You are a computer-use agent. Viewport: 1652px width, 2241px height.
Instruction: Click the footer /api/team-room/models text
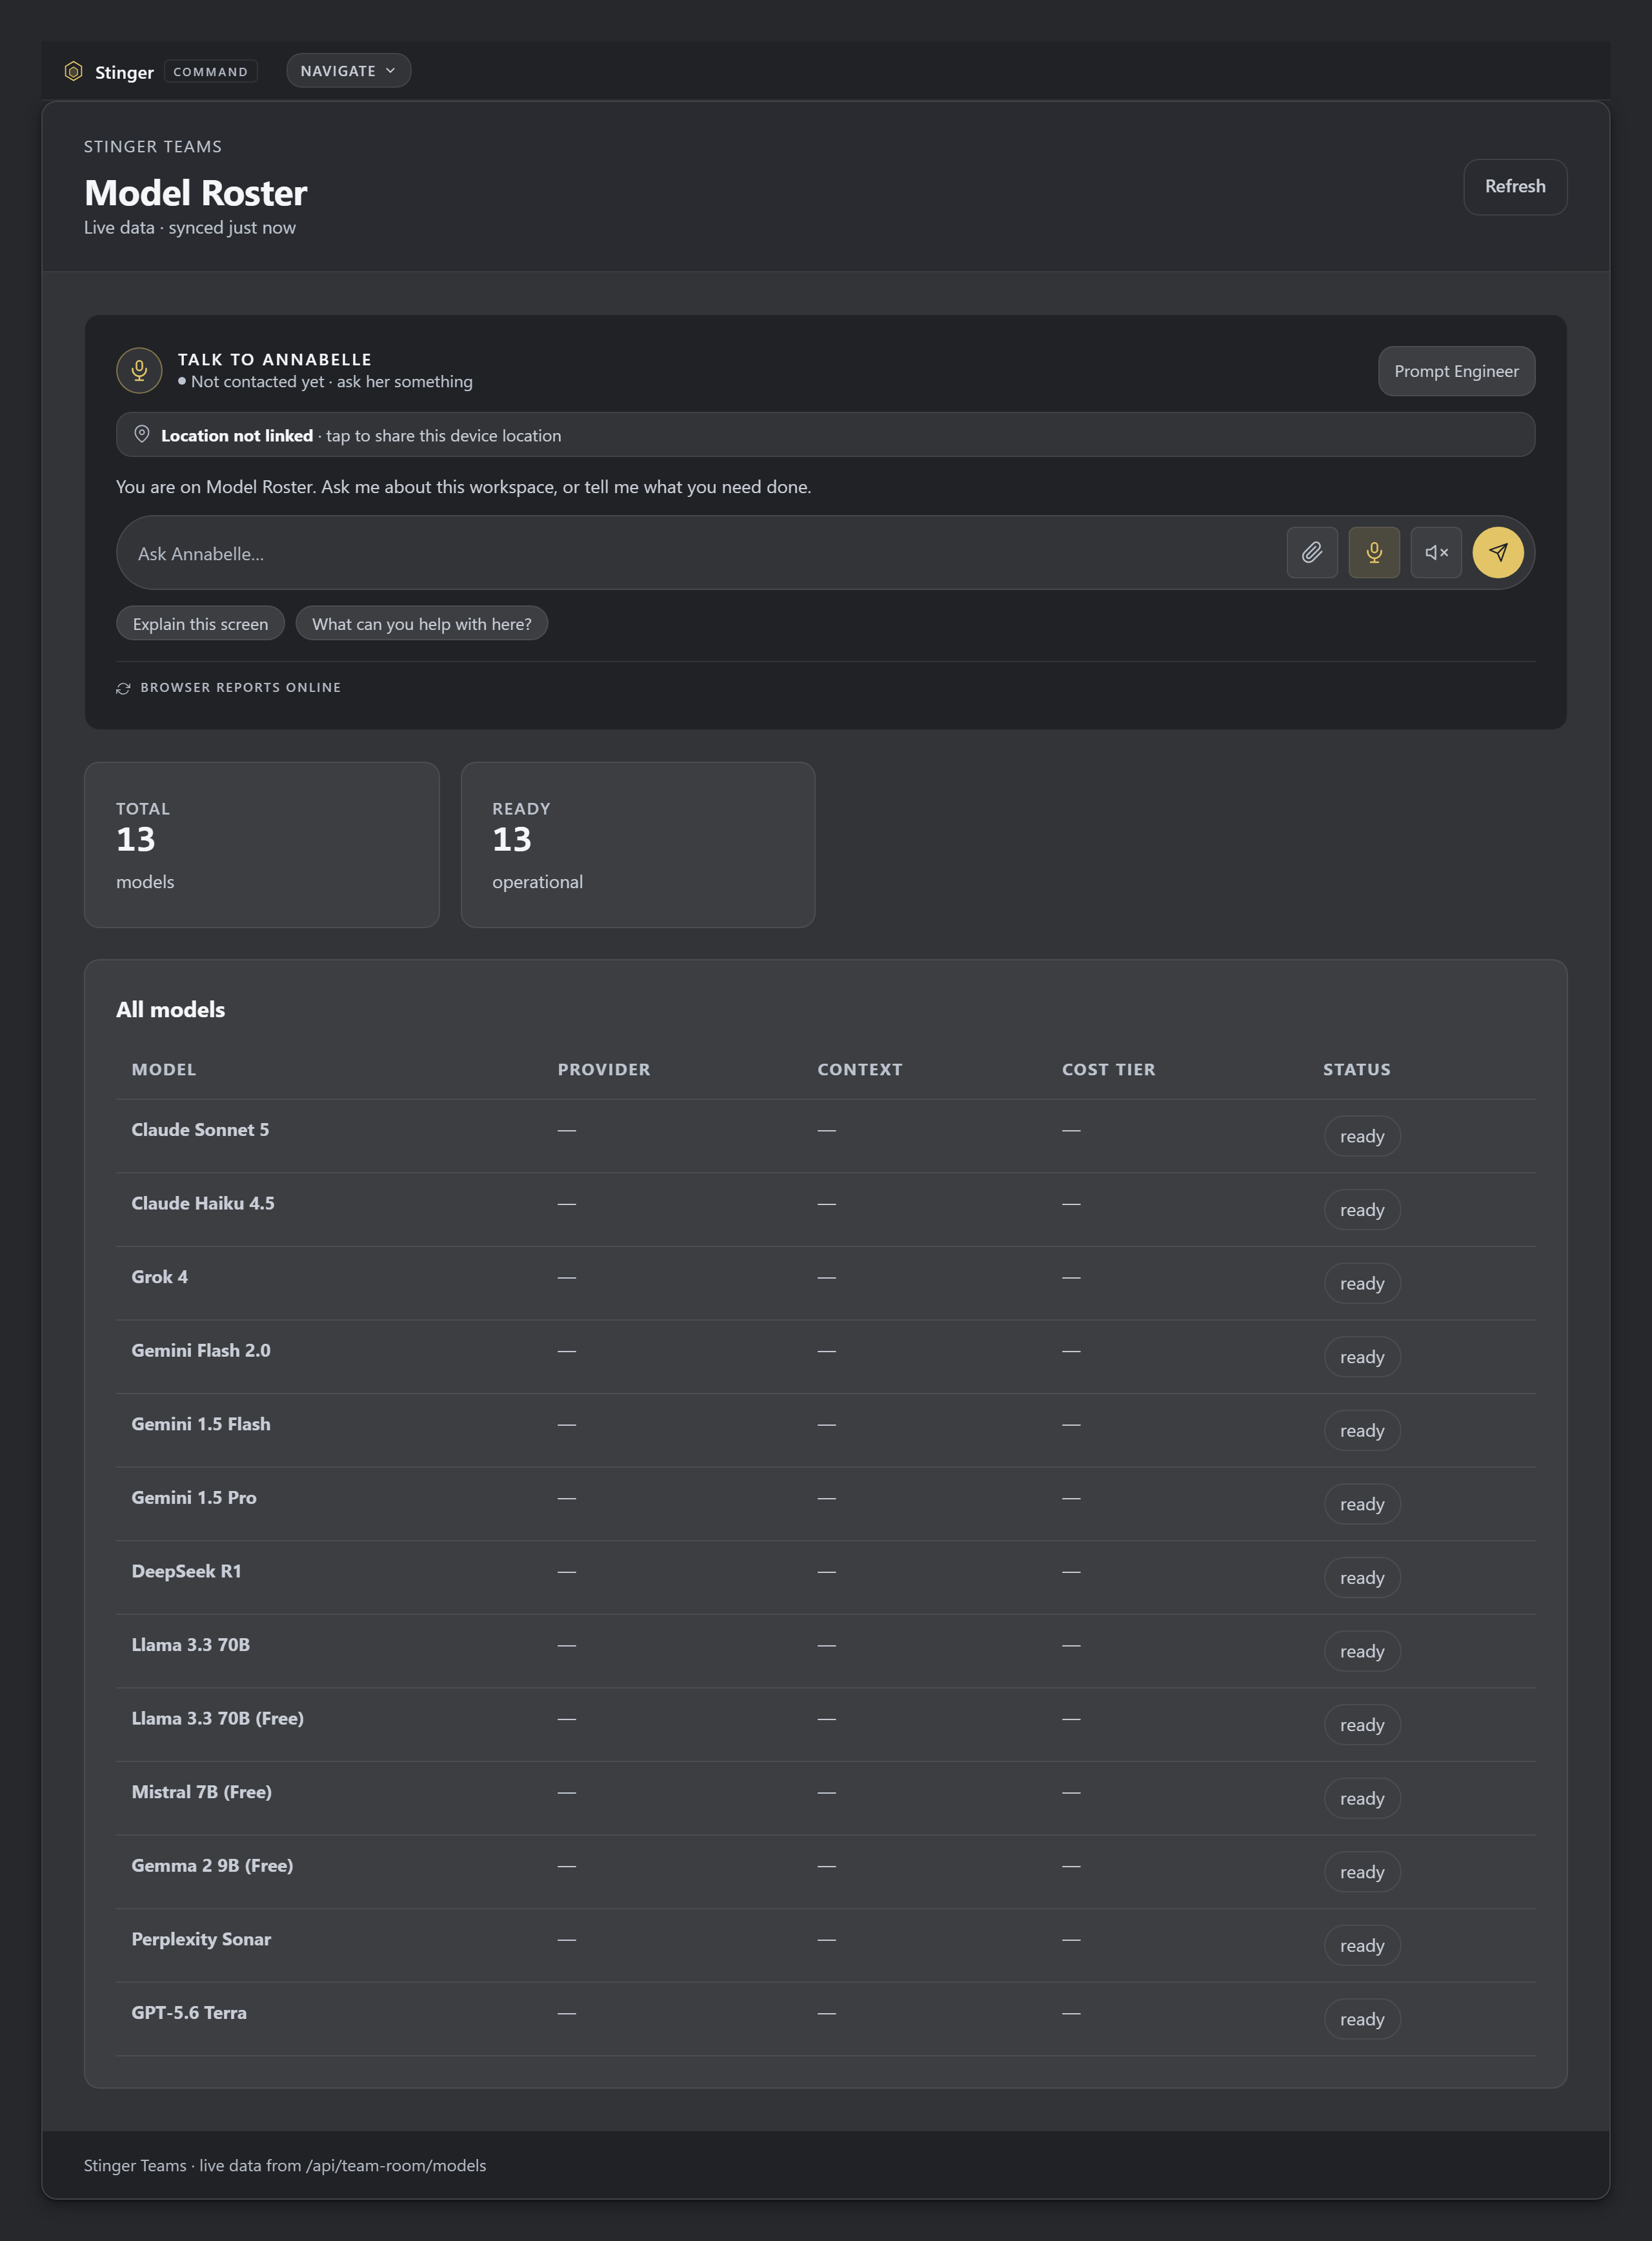[x=396, y=2165]
